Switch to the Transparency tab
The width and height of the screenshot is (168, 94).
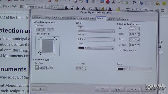coord(68,18)
